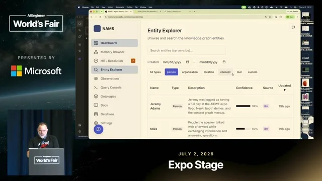Select Entity Explorer in sidebar
Viewport: 322px width, 181px height.
point(114,69)
